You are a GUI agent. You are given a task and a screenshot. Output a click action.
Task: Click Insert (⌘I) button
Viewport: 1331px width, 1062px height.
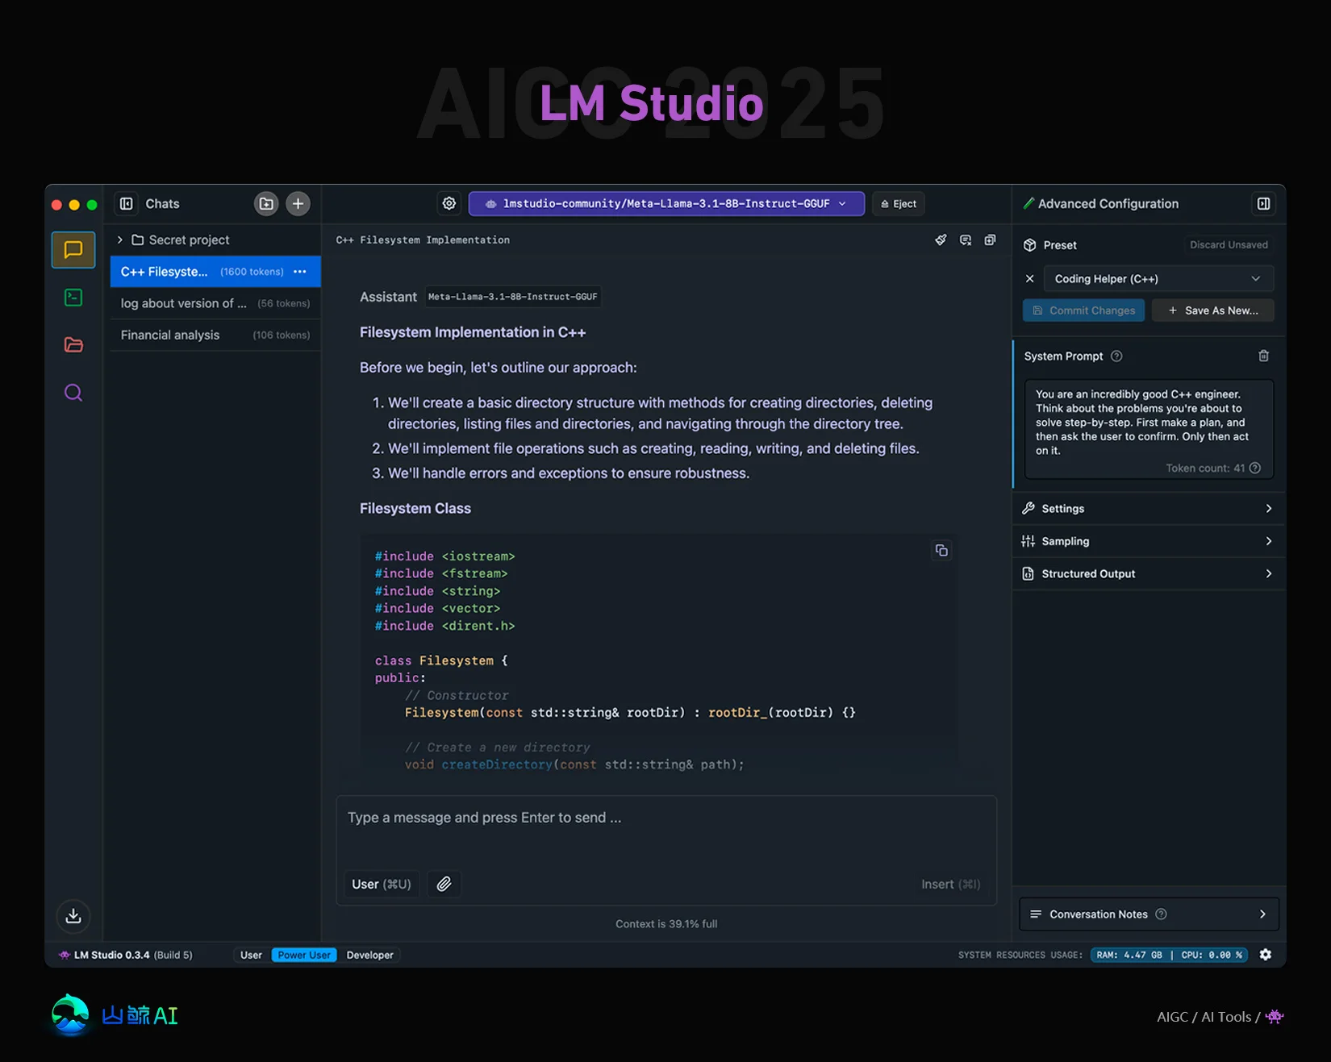[x=951, y=885]
